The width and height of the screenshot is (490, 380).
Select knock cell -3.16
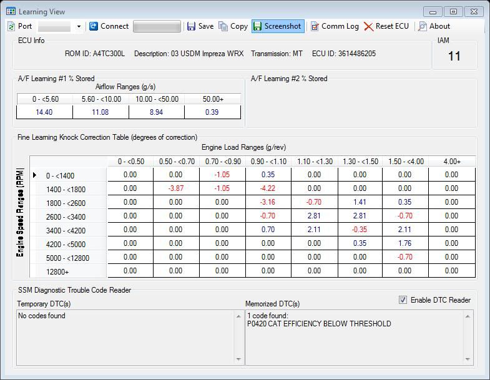tap(268, 202)
